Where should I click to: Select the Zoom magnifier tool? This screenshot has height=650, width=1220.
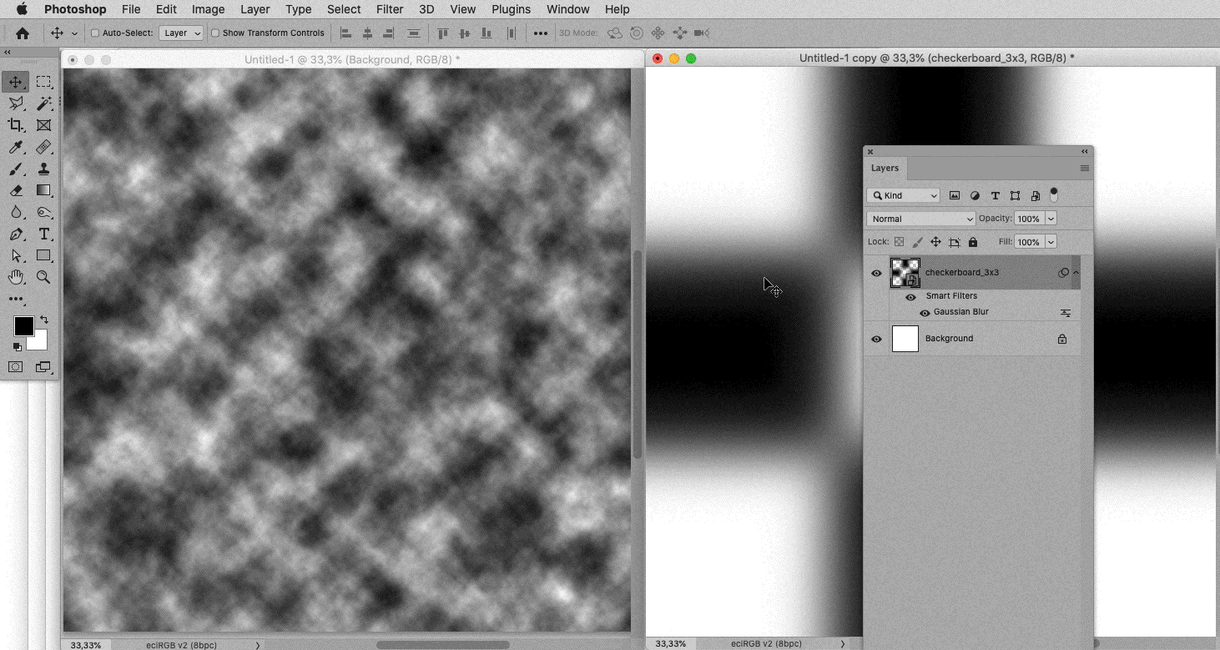(43, 277)
